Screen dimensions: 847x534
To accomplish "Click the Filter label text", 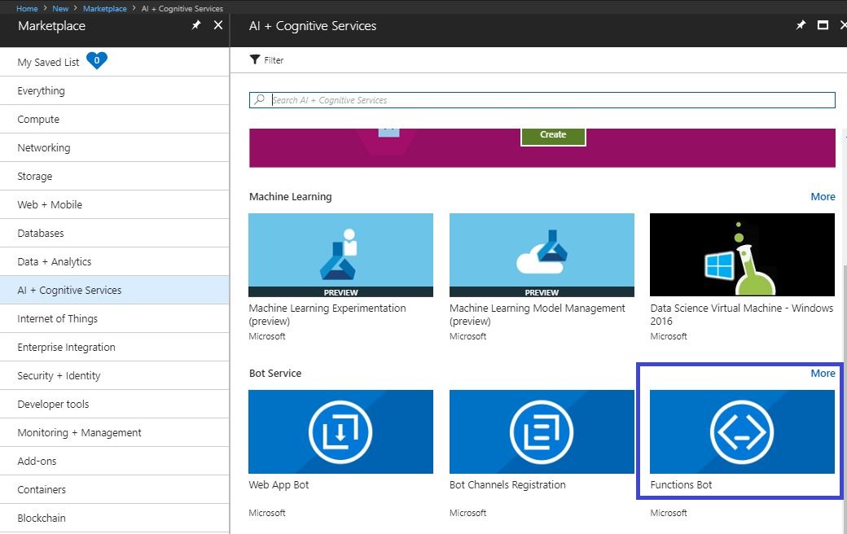I will (274, 60).
